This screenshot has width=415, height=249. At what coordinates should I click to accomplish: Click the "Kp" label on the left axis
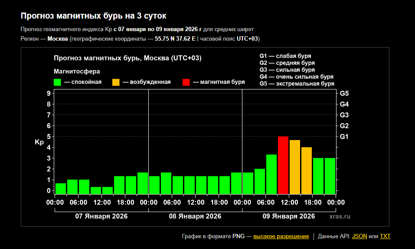(39, 142)
